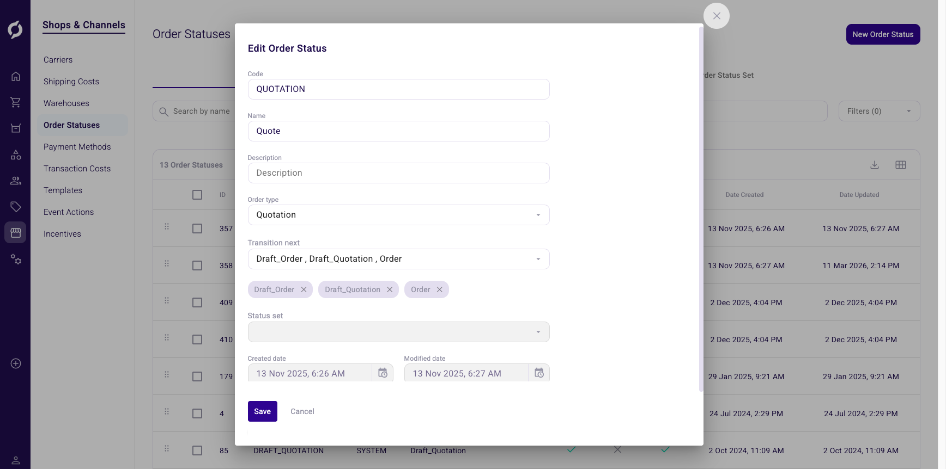946x469 pixels.
Task: Click the download icon above the table
Action: (x=875, y=165)
